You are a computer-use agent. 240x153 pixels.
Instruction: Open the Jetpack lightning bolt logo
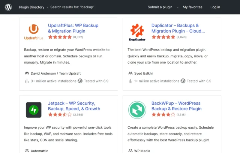tap(34, 110)
